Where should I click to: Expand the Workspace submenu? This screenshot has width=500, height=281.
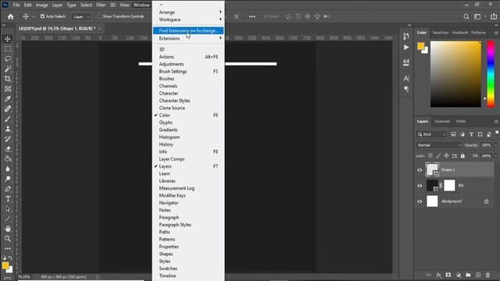click(188, 20)
